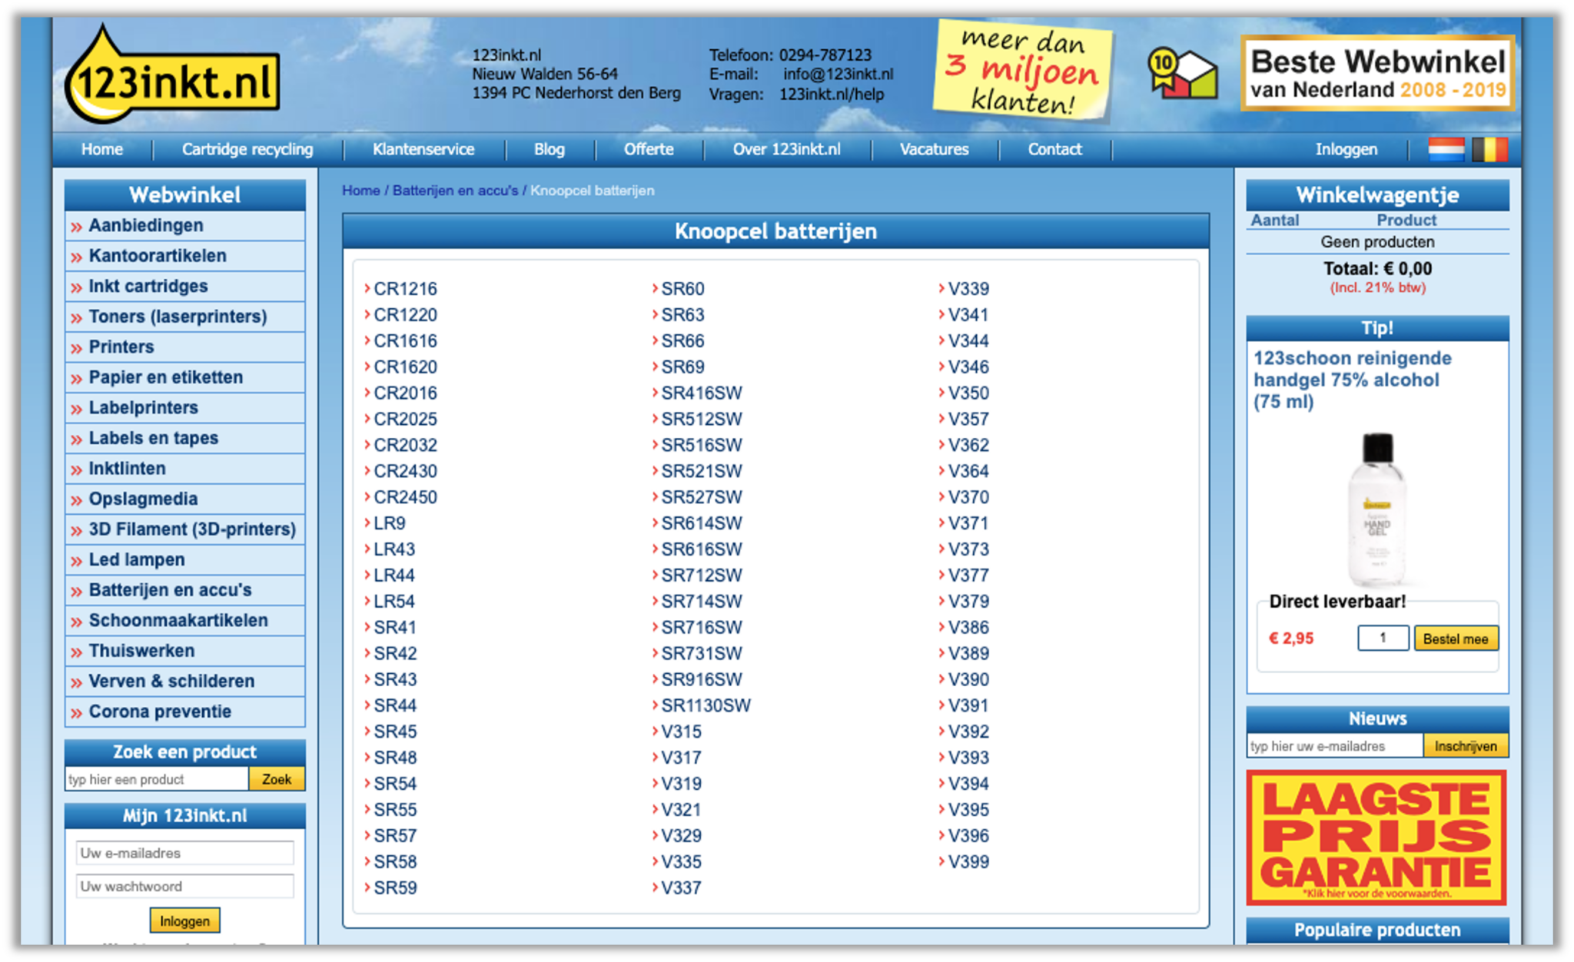
Task: Click the Batterijen en accu's breadcrumb
Action: point(455,191)
